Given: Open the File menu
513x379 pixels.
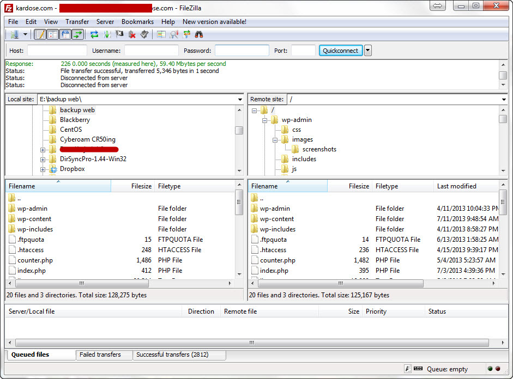Looking at the screenshot, I should [x=13, y=22].
